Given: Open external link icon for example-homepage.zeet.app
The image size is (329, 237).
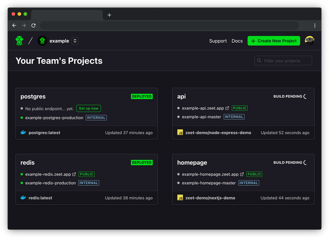Looking at the screenshot, I should click(x=242, y=174).
